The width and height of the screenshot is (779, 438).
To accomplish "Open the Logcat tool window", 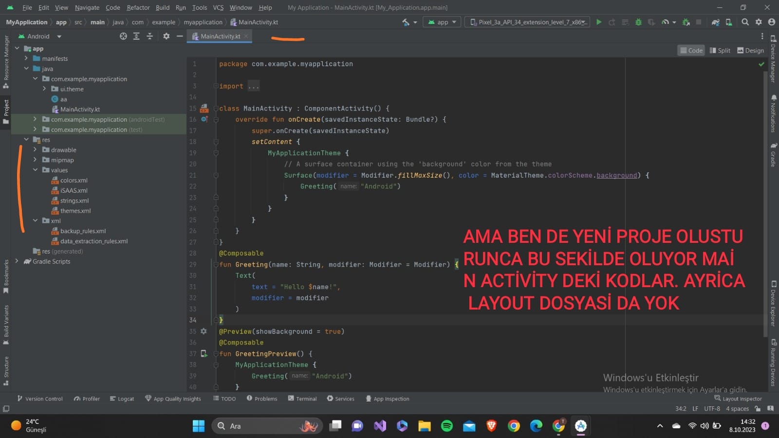I will pyautogui.click(x=122, y=399).
